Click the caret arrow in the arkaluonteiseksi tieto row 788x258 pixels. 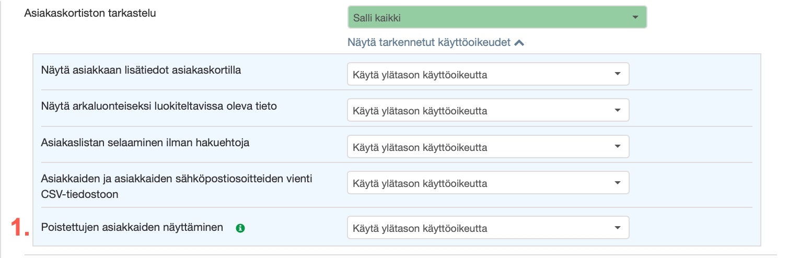pyautogui.click(x=617, y=111)
